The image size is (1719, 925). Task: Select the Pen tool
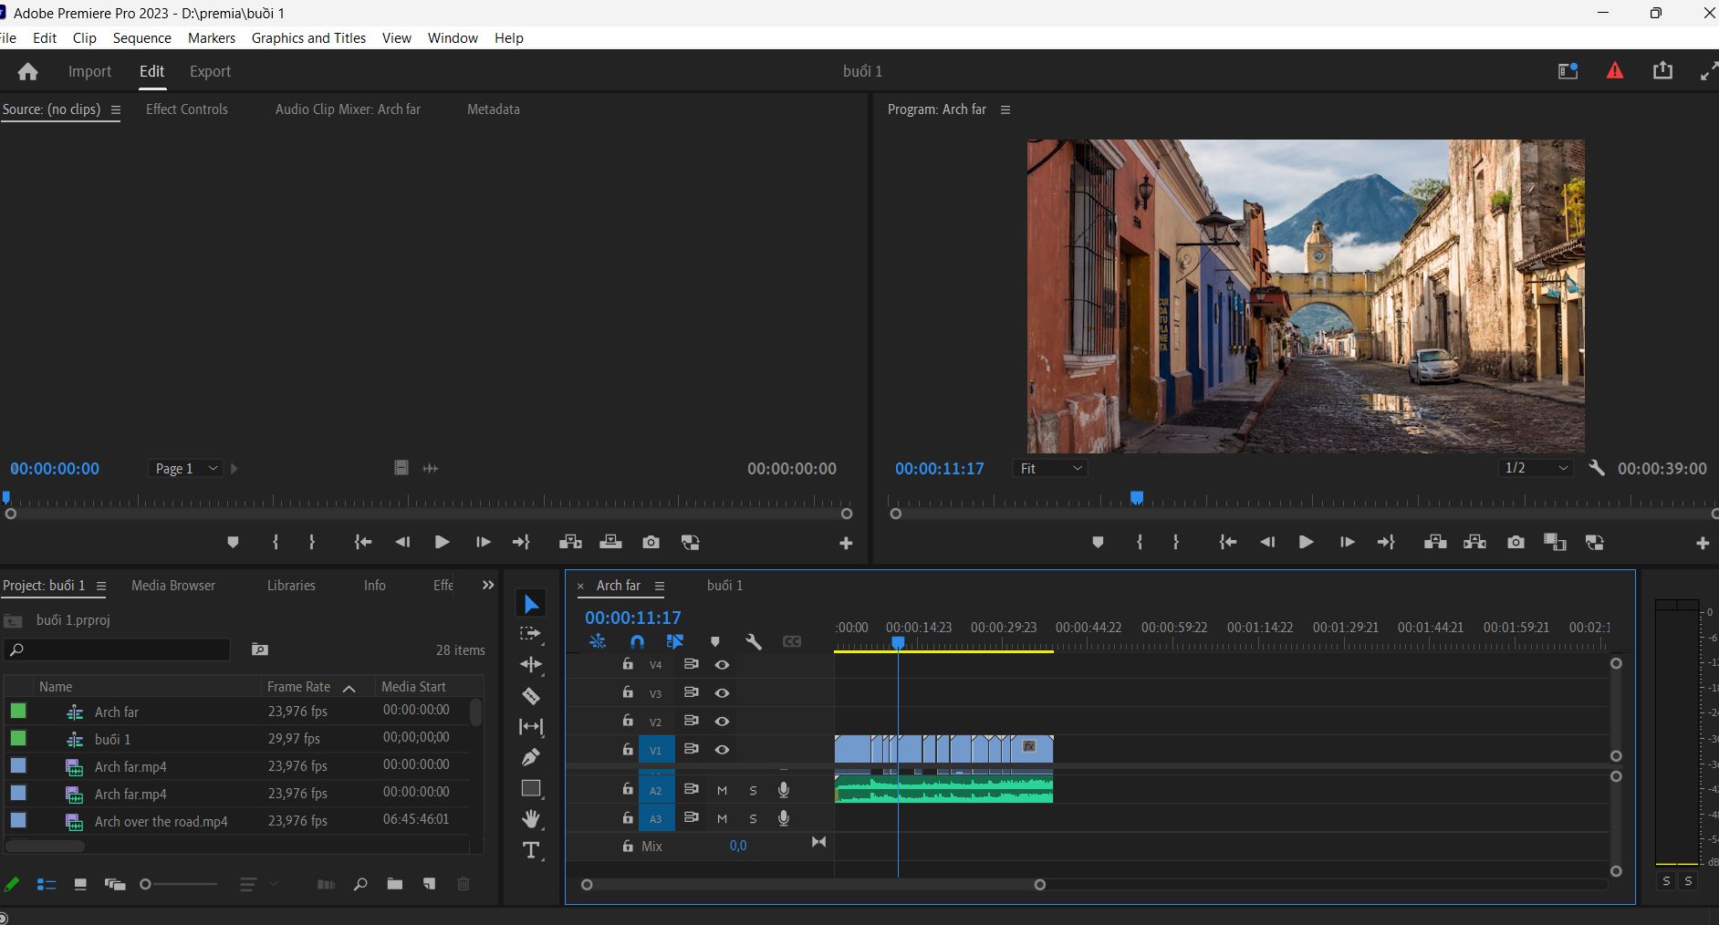point(531,757)
